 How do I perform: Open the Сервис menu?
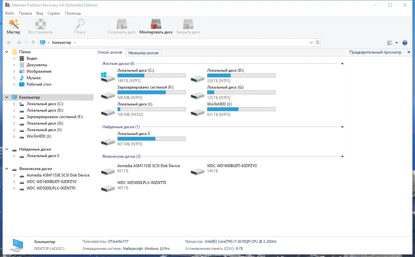click(54, 13)
